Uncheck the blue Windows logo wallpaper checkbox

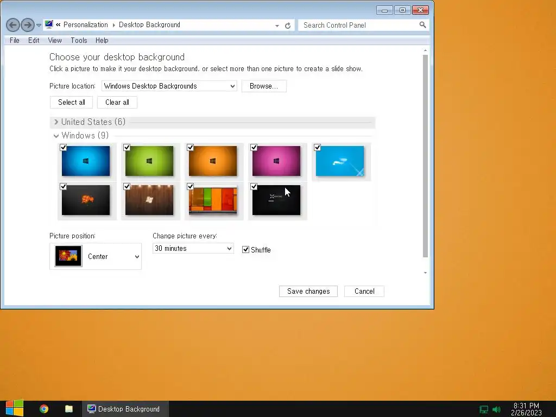click(x=64, y=148)
